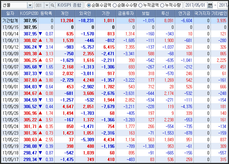Click the -18,231 foreign total value
The width and height of the screenshot is (229, 164).
point(86,20)
